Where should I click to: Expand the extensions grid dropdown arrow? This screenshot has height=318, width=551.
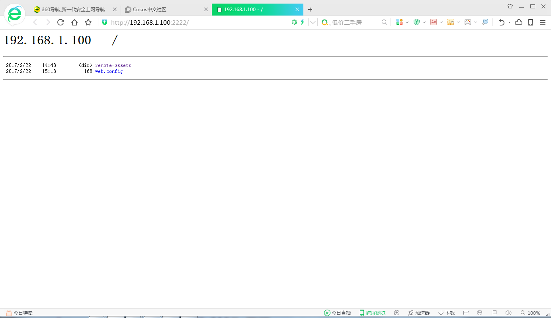pos(407,22)
